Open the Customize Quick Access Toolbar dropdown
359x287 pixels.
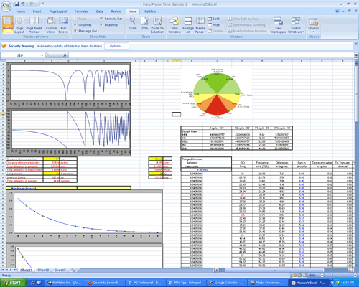click(x=43, y=4)
